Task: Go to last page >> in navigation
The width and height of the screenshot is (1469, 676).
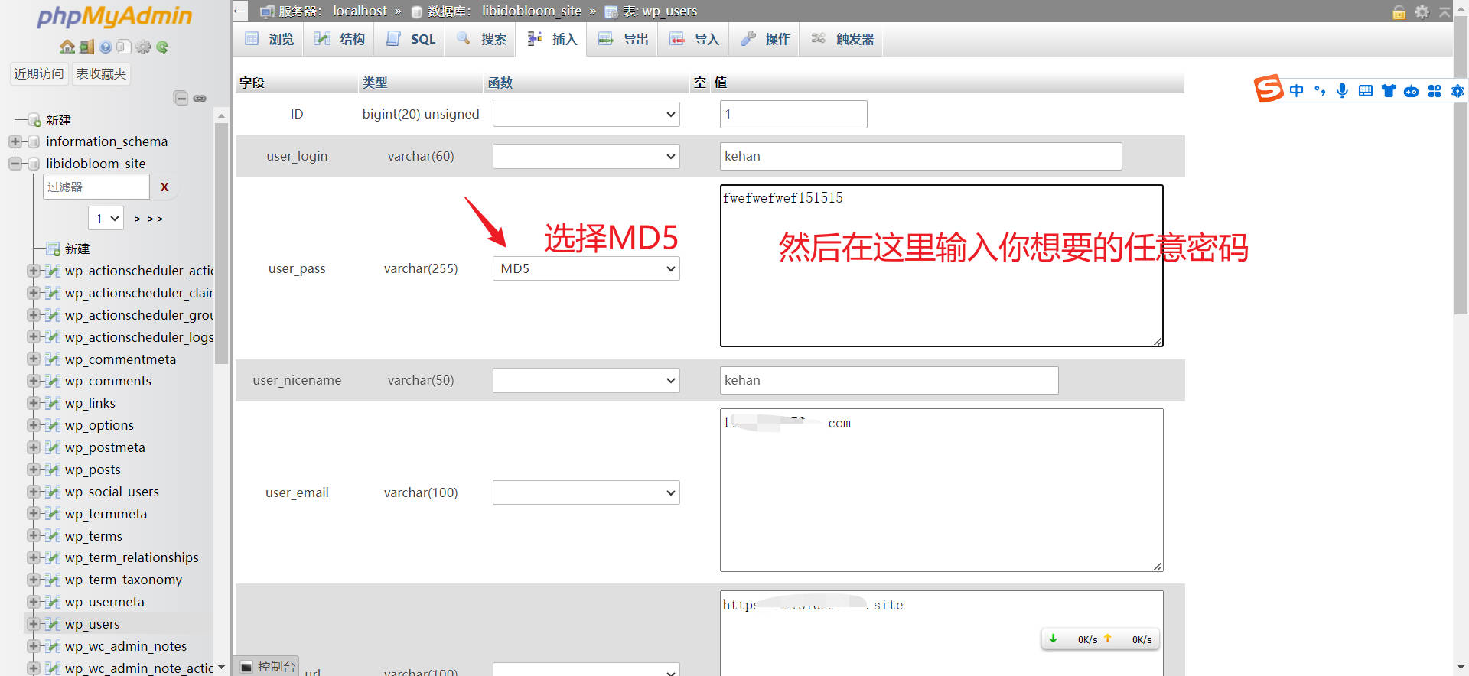Action: [x=155, y=219]
